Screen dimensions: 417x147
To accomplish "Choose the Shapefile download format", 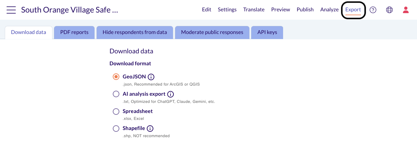I will 116,129.
